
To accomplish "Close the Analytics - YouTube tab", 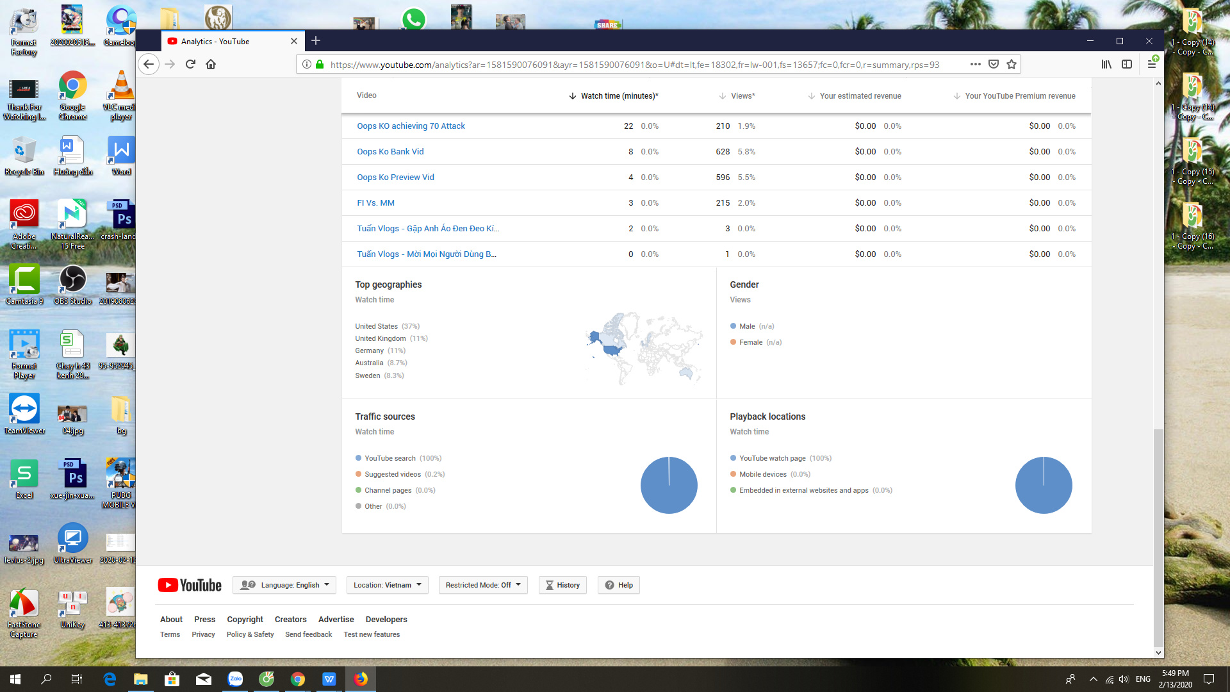I will click(294, 41).
